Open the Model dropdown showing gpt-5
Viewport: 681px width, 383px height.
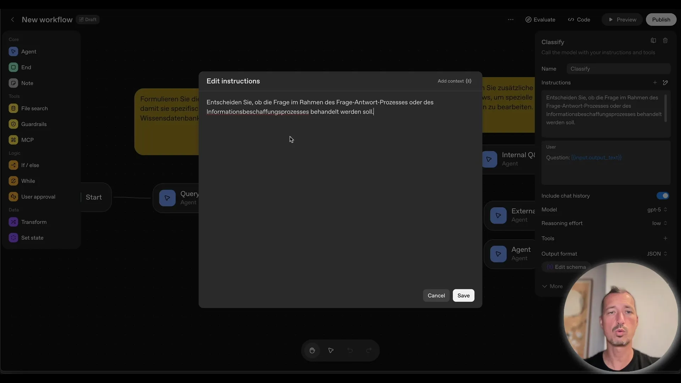(x=657, y=210)
